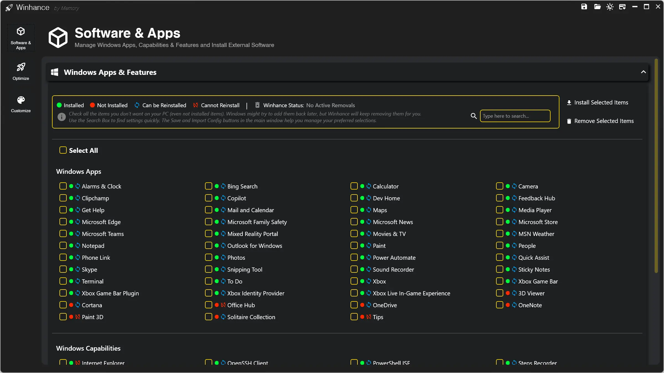
Task: Click the green status dot beside Camera
Action: pos(508,186)
